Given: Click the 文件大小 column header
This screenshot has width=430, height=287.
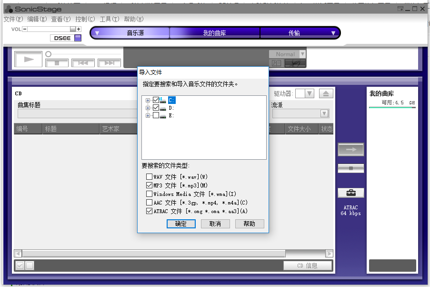Looking at the screenshot, I should pos(301,129).
